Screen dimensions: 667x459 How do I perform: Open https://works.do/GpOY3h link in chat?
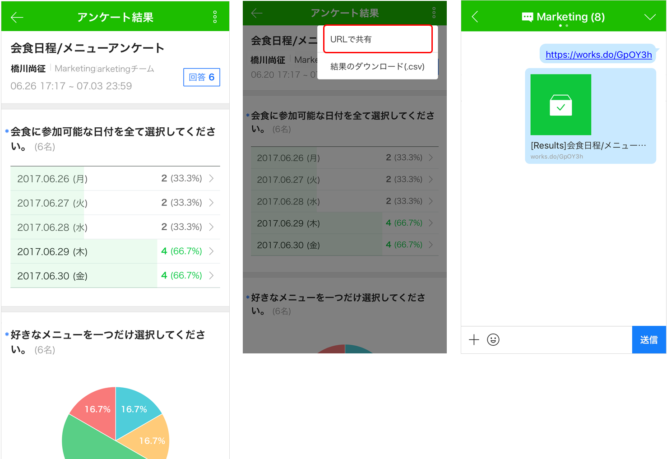pyautogui.click(x=598, y=55)
